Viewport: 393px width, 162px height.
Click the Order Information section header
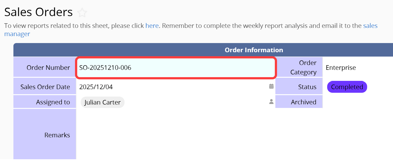pos(254,50)
